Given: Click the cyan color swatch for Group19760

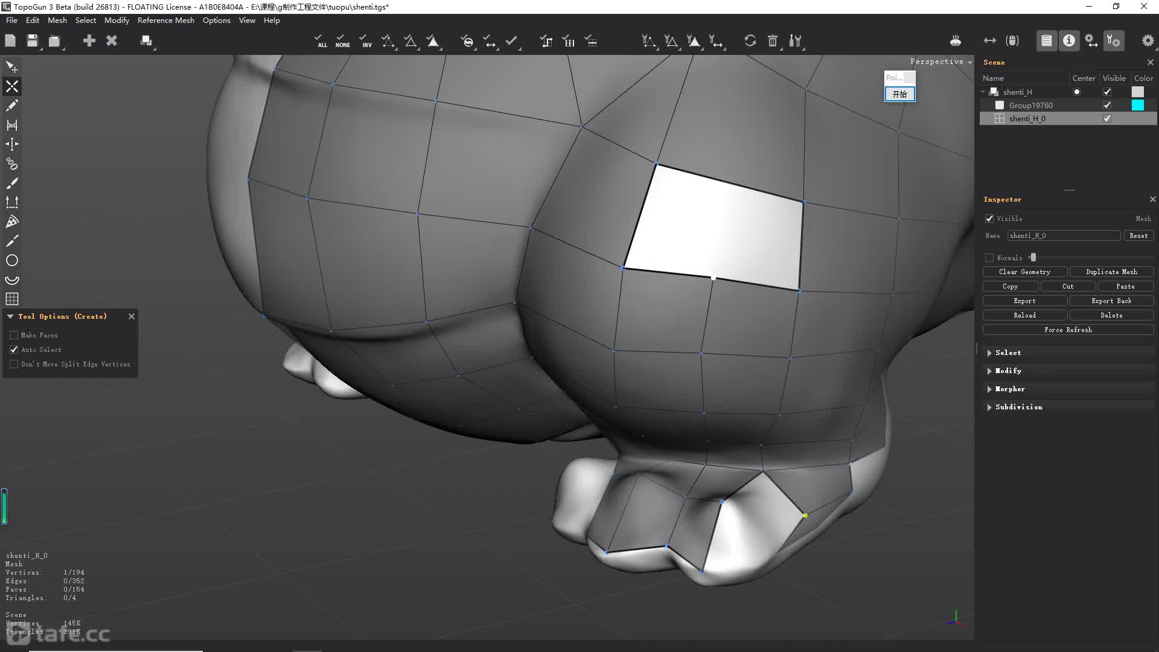Looking at the screenshot, I should (1138, 105).
